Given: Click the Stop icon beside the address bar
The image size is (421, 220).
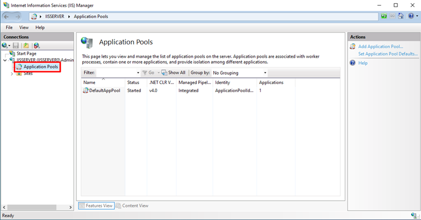Looking at the screenshot, I should [x=392, y=16].
